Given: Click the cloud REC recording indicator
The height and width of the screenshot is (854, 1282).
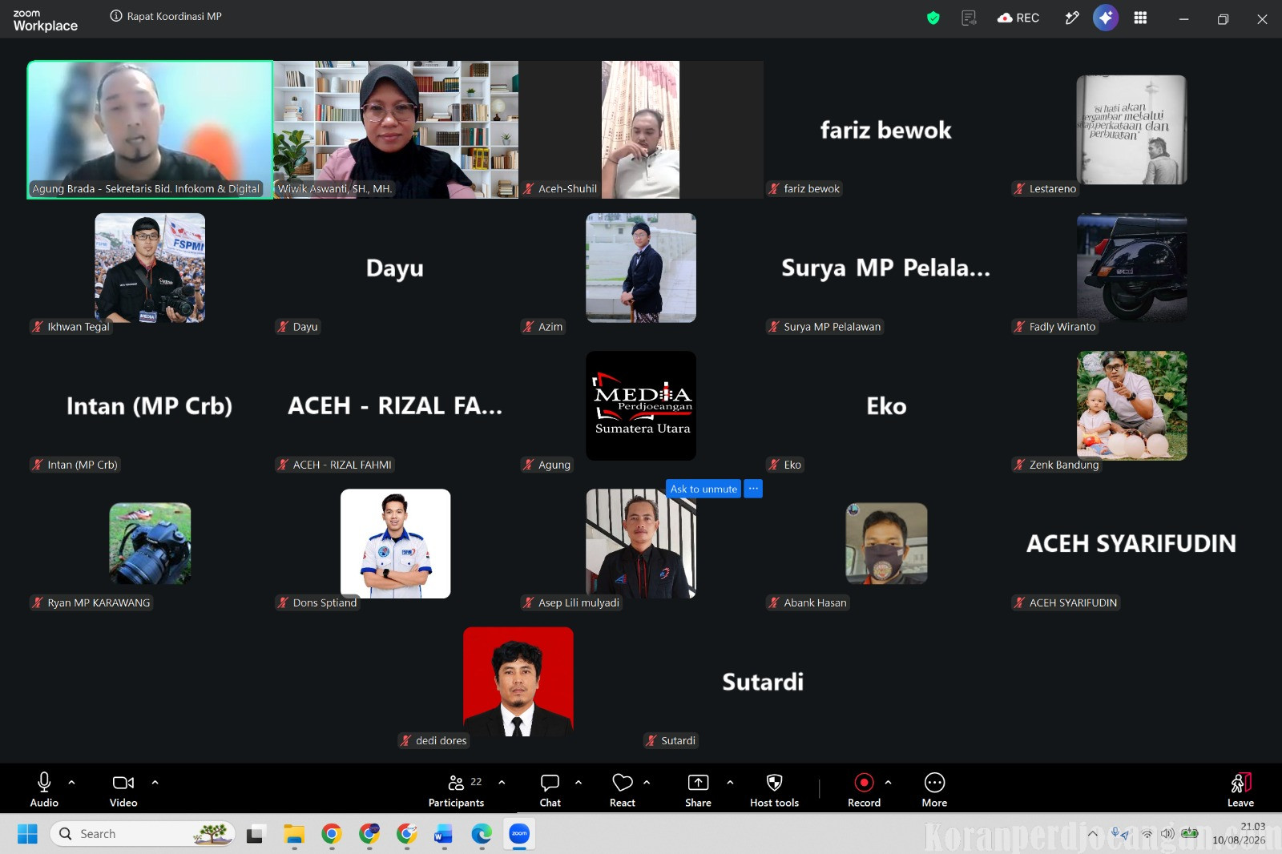Looking at the screenshot, I should [x=1018, y=18].
